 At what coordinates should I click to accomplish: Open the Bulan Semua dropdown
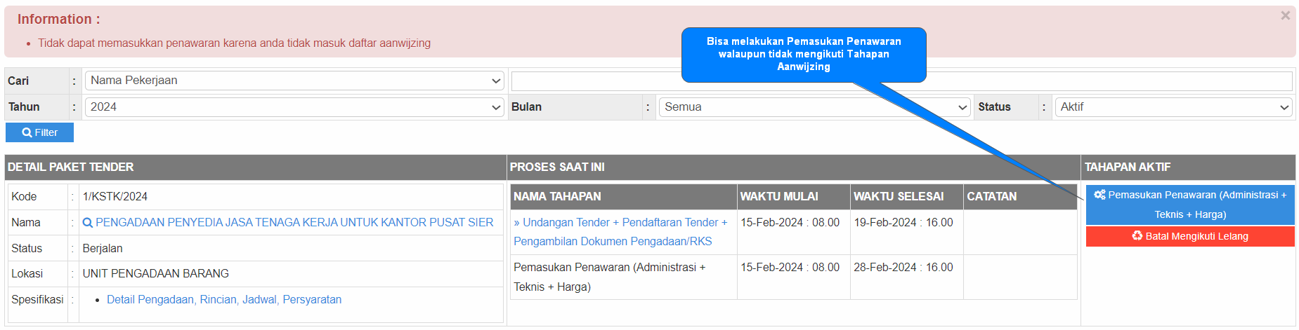(x=814, y=107)
